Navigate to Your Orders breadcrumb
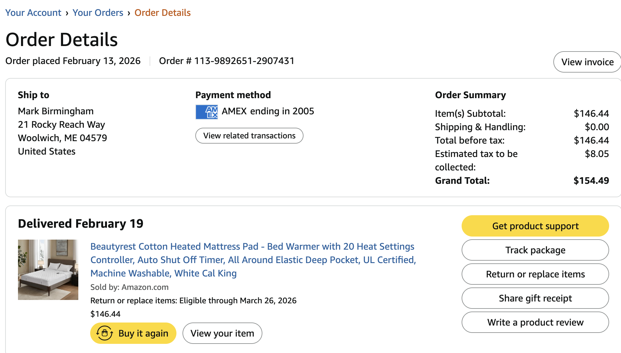This screenshot has width=621, height=353. pos(98,12)
